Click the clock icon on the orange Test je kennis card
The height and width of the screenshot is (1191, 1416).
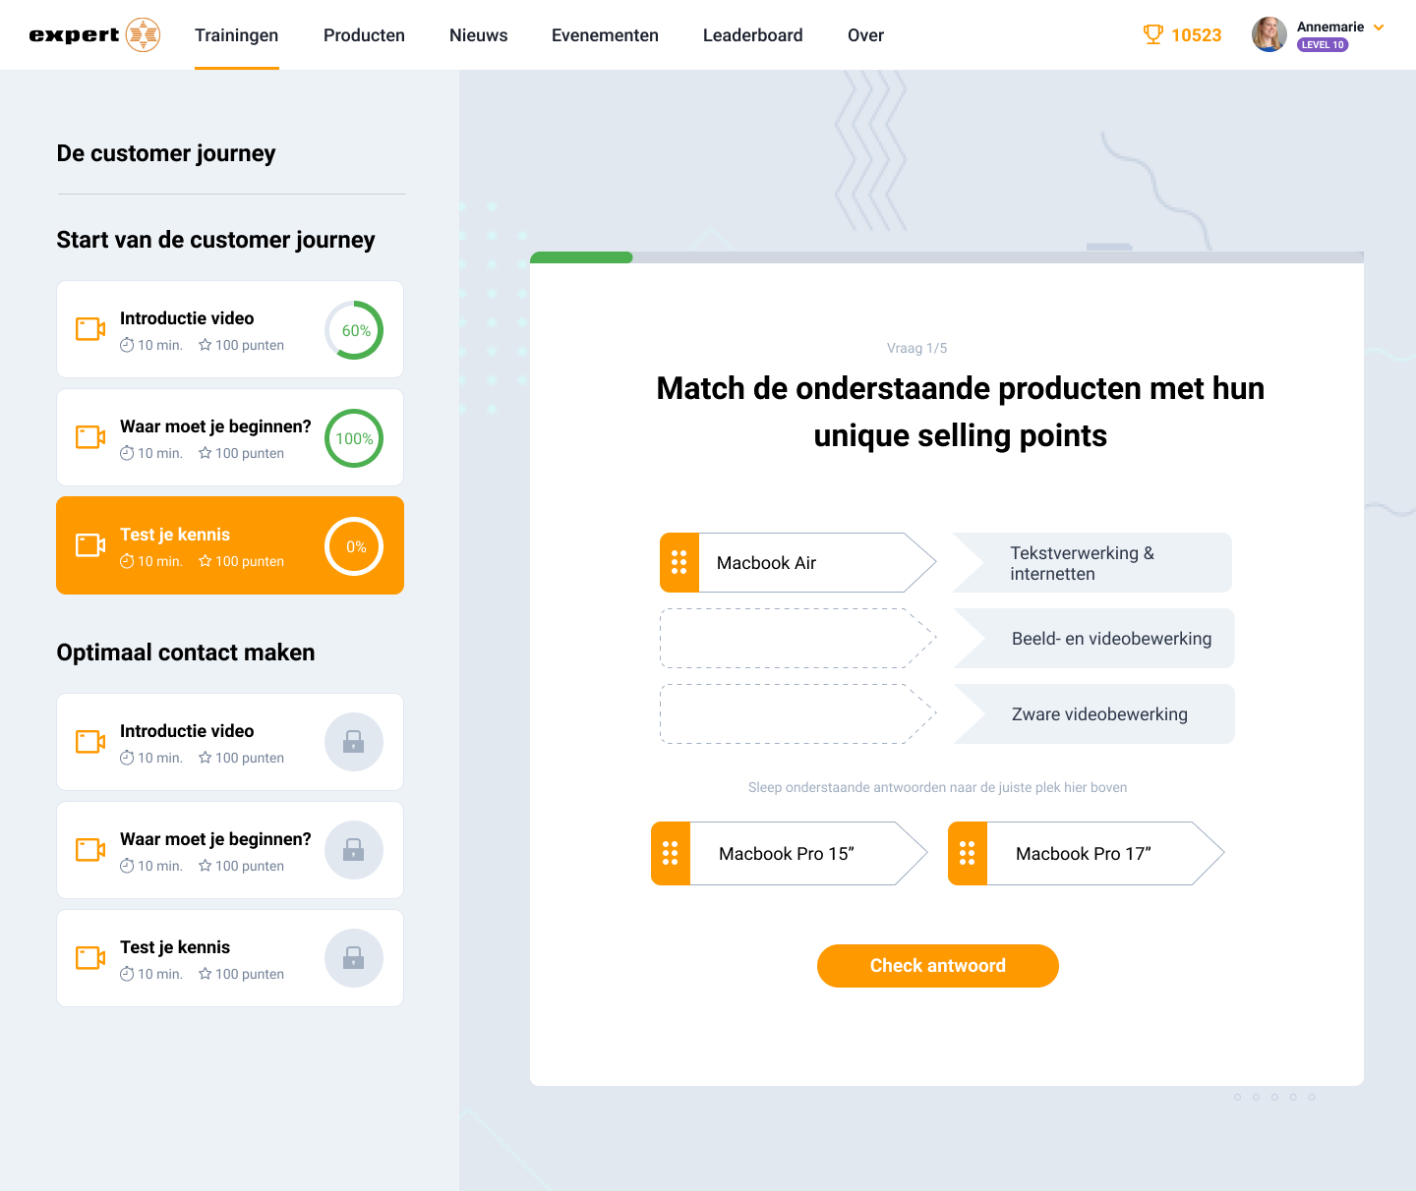click(x=127, y=561)
